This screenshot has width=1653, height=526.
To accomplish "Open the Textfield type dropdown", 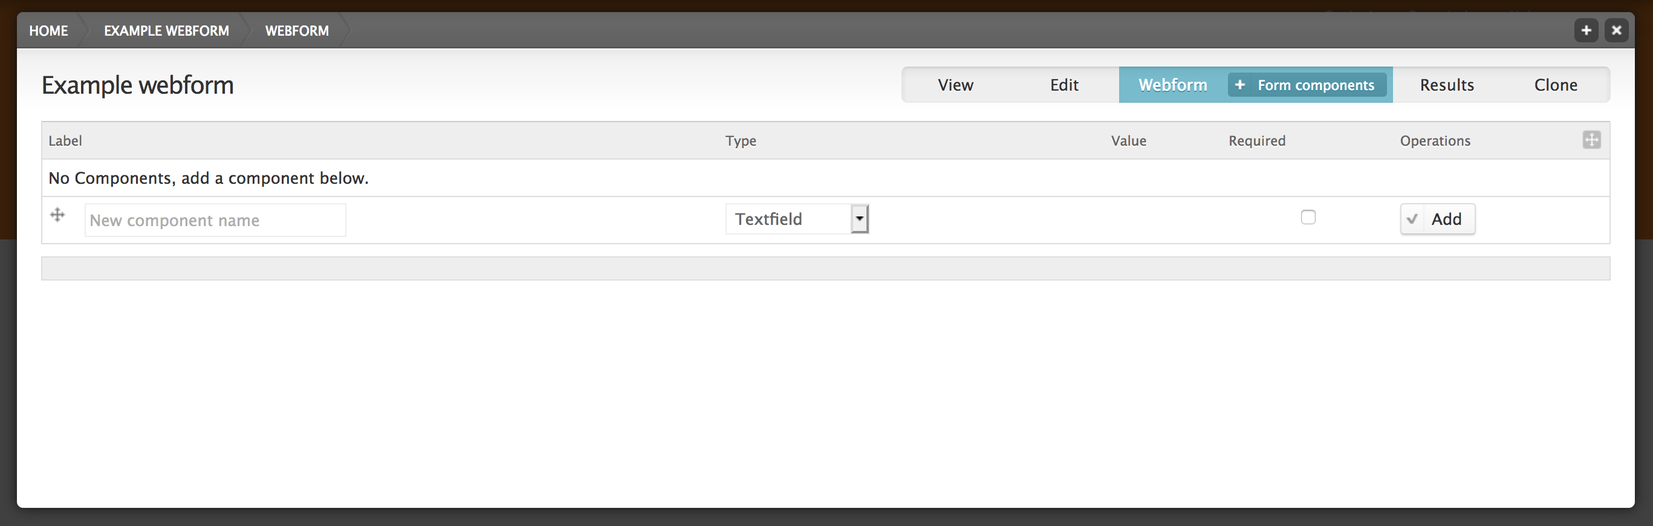I will click(x=797, y=219).
